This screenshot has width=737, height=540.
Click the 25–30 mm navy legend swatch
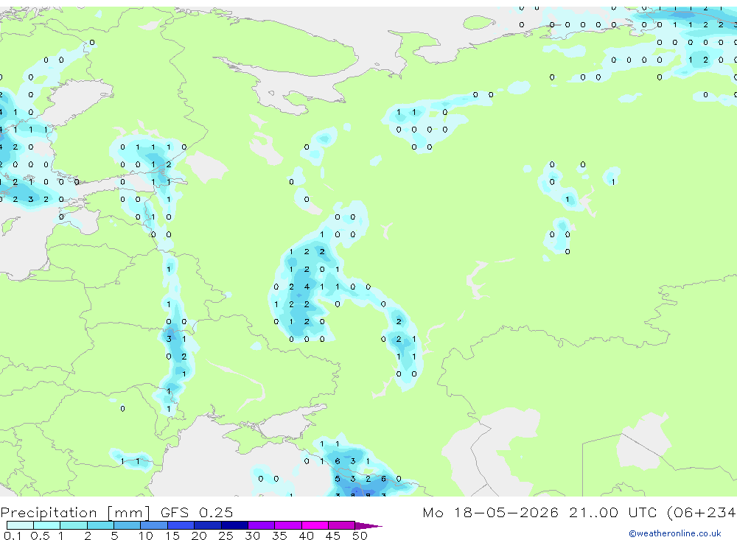[234, 525]
